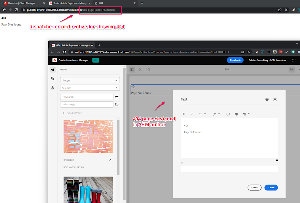Close the Overview Cloud Manager tab
The image size is (300, 203).
tap(44, 3)
